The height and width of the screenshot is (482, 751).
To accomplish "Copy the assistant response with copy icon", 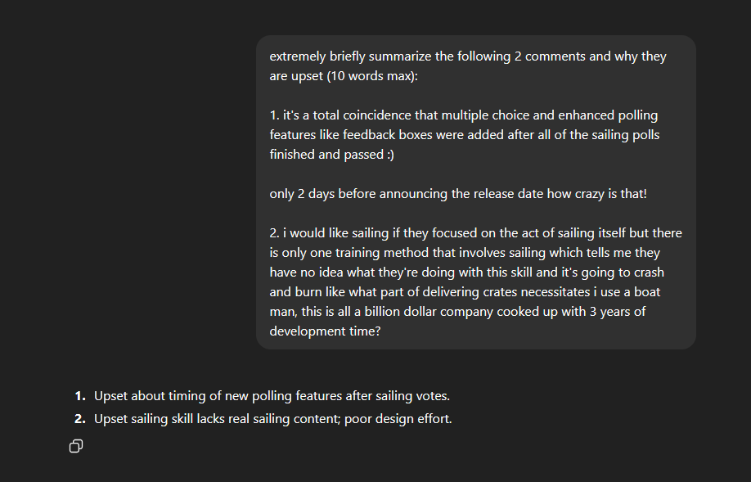I will (x=76, y=446).
